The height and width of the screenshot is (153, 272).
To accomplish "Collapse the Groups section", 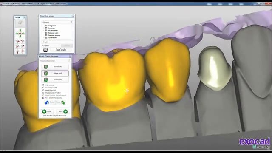I will point(42,22).
